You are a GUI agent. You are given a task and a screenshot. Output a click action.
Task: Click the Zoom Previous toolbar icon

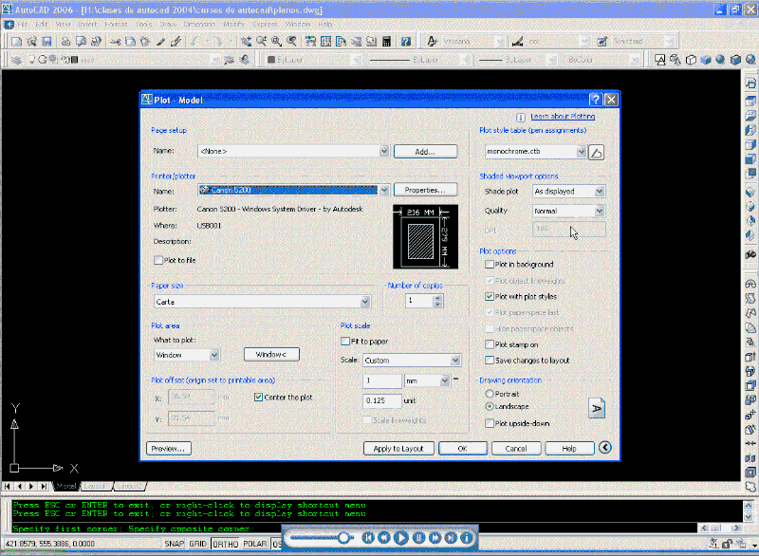[x=291, y=42]
